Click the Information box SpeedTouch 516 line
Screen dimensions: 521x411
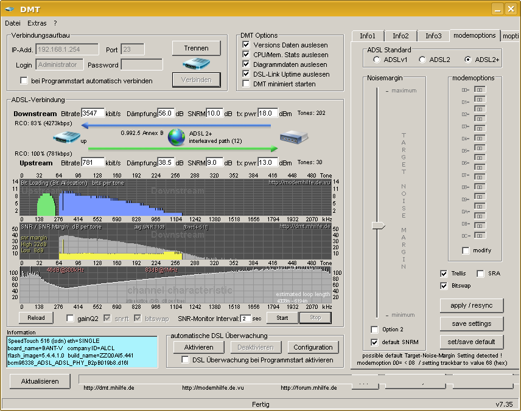54,341
